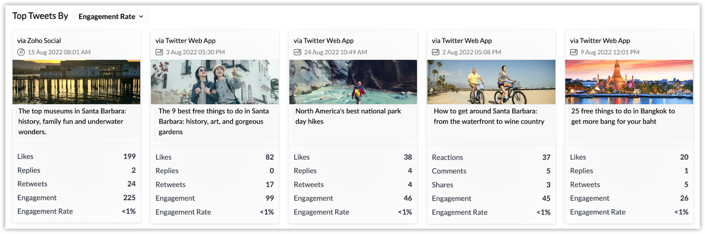Click the Retweets row showing 17
The height and width of the screenshot is (234, 705).
coord(214,184)
